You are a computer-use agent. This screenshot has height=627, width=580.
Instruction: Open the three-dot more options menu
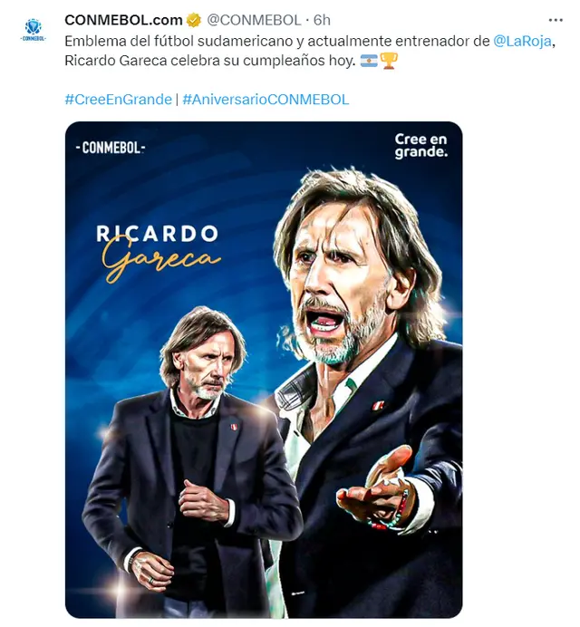click(556, 20)
